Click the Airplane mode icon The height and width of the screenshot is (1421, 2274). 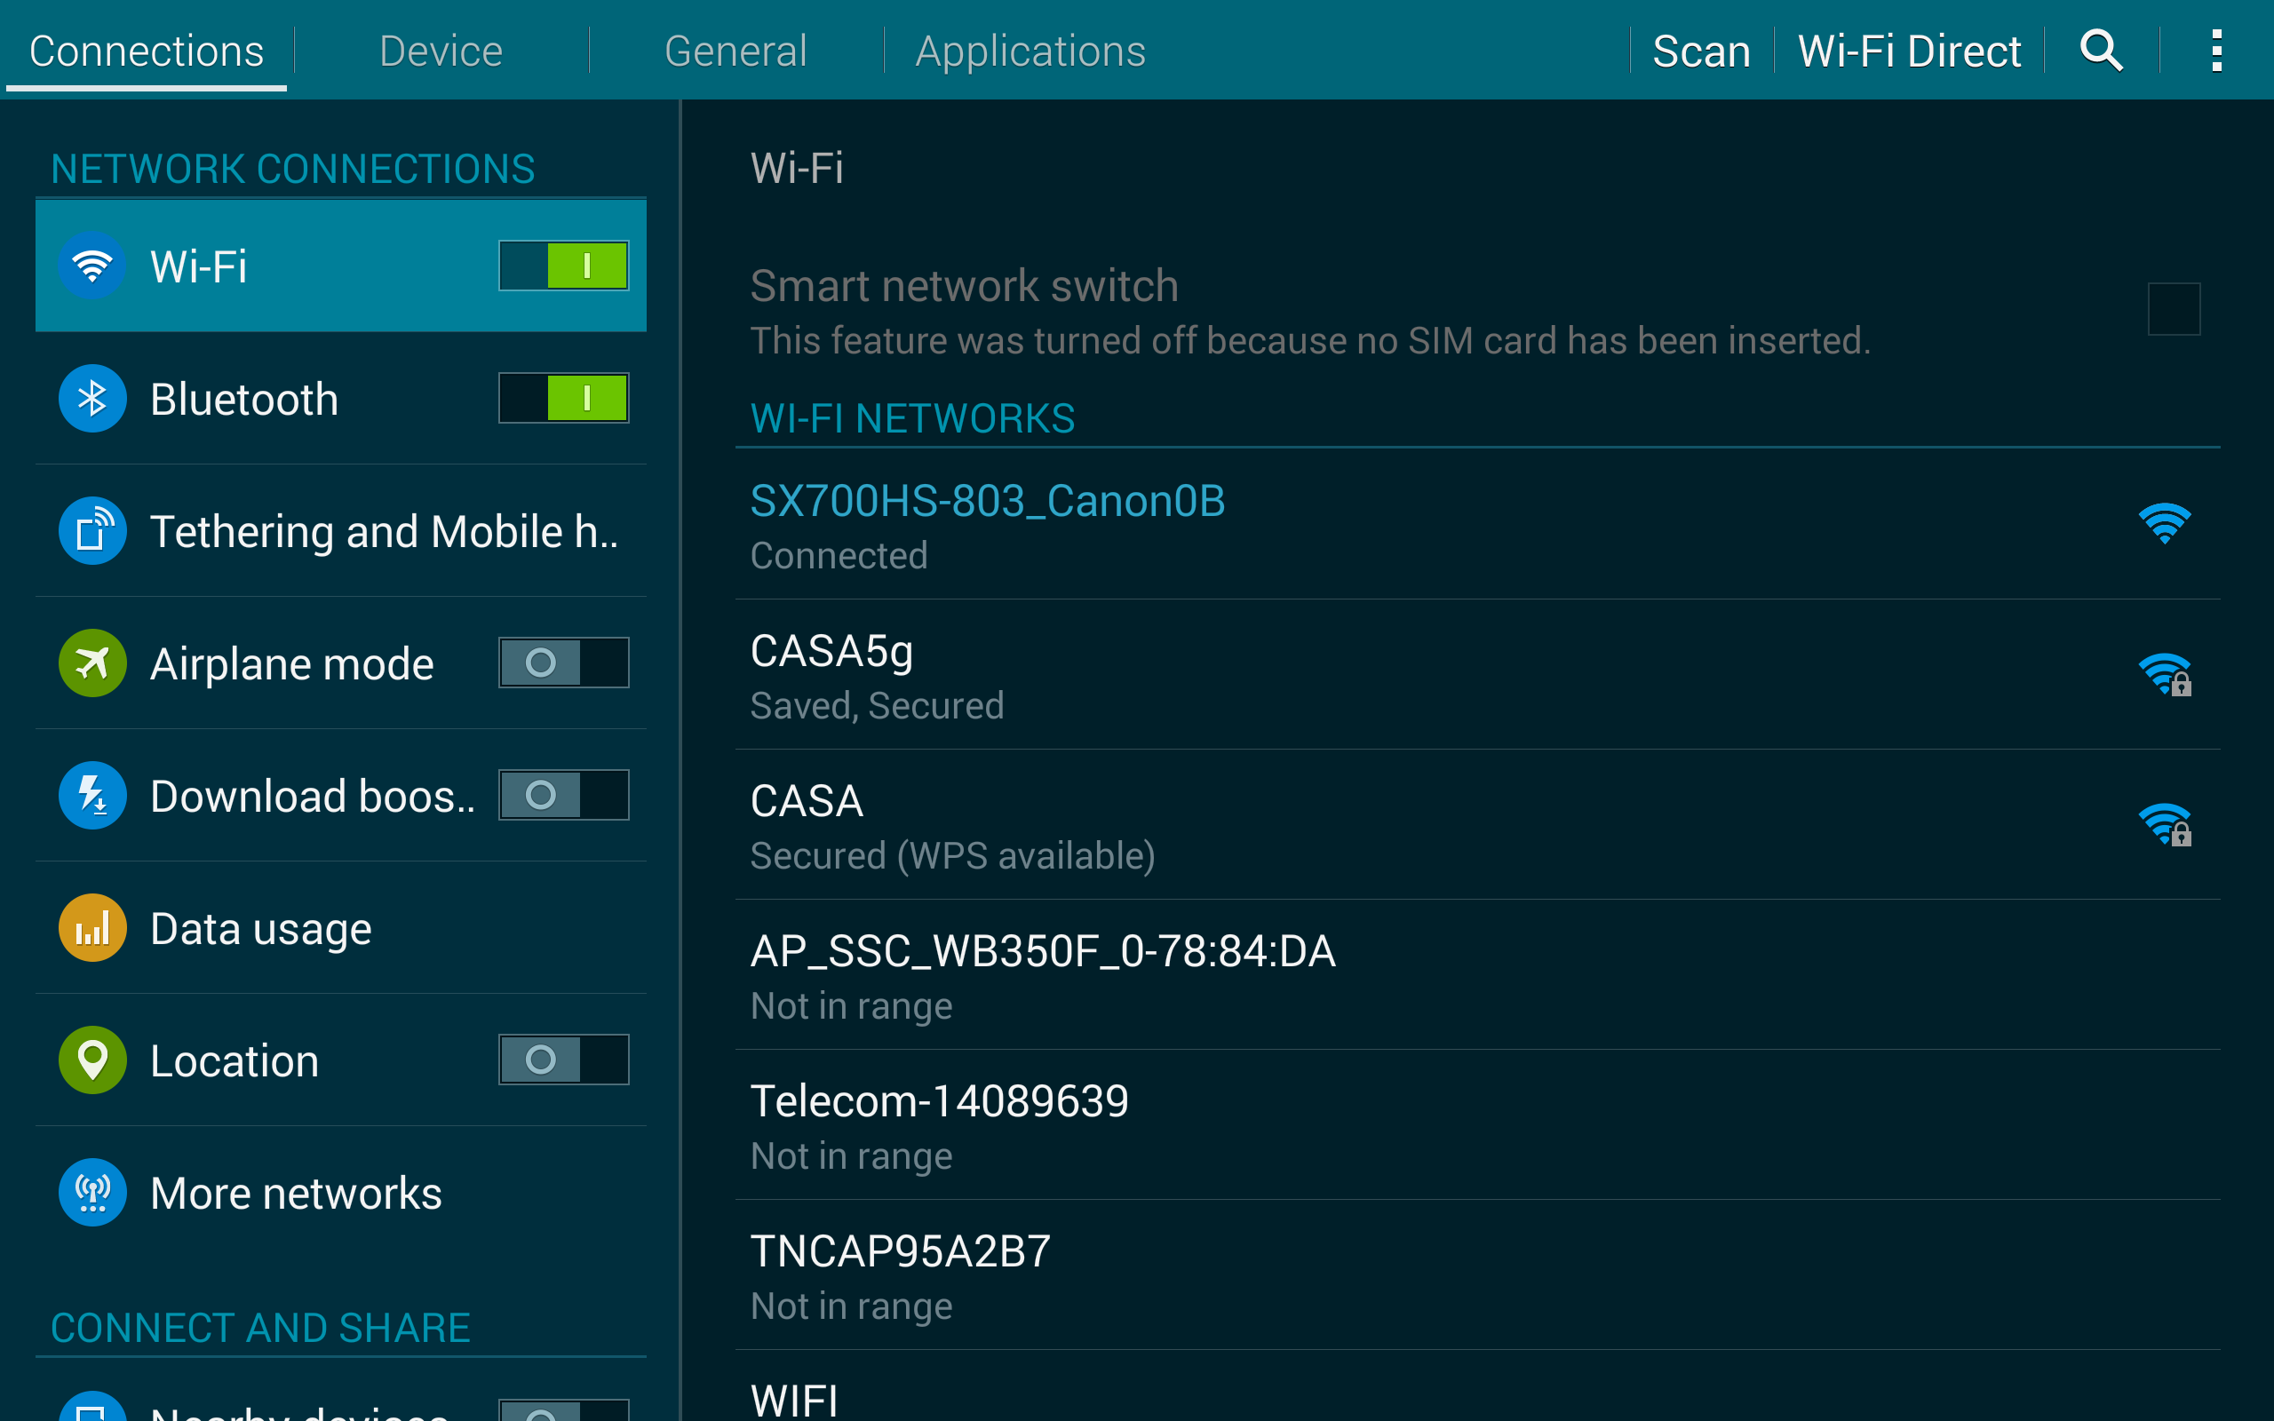click(x=91, y=663)
